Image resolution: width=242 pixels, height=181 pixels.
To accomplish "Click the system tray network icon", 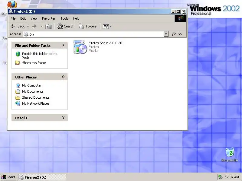I will [221, 177].
